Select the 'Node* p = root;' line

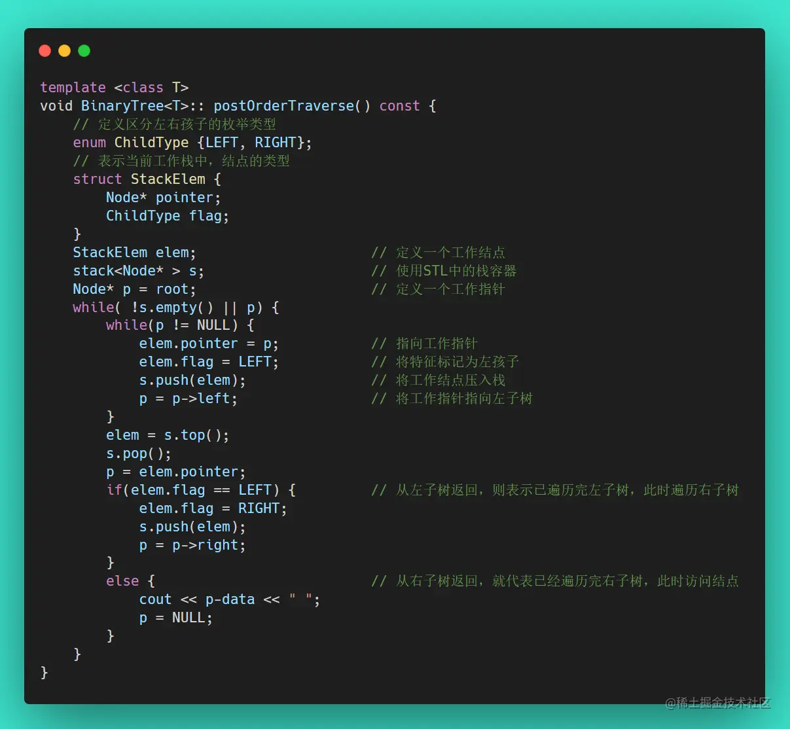tap(134, 289)
